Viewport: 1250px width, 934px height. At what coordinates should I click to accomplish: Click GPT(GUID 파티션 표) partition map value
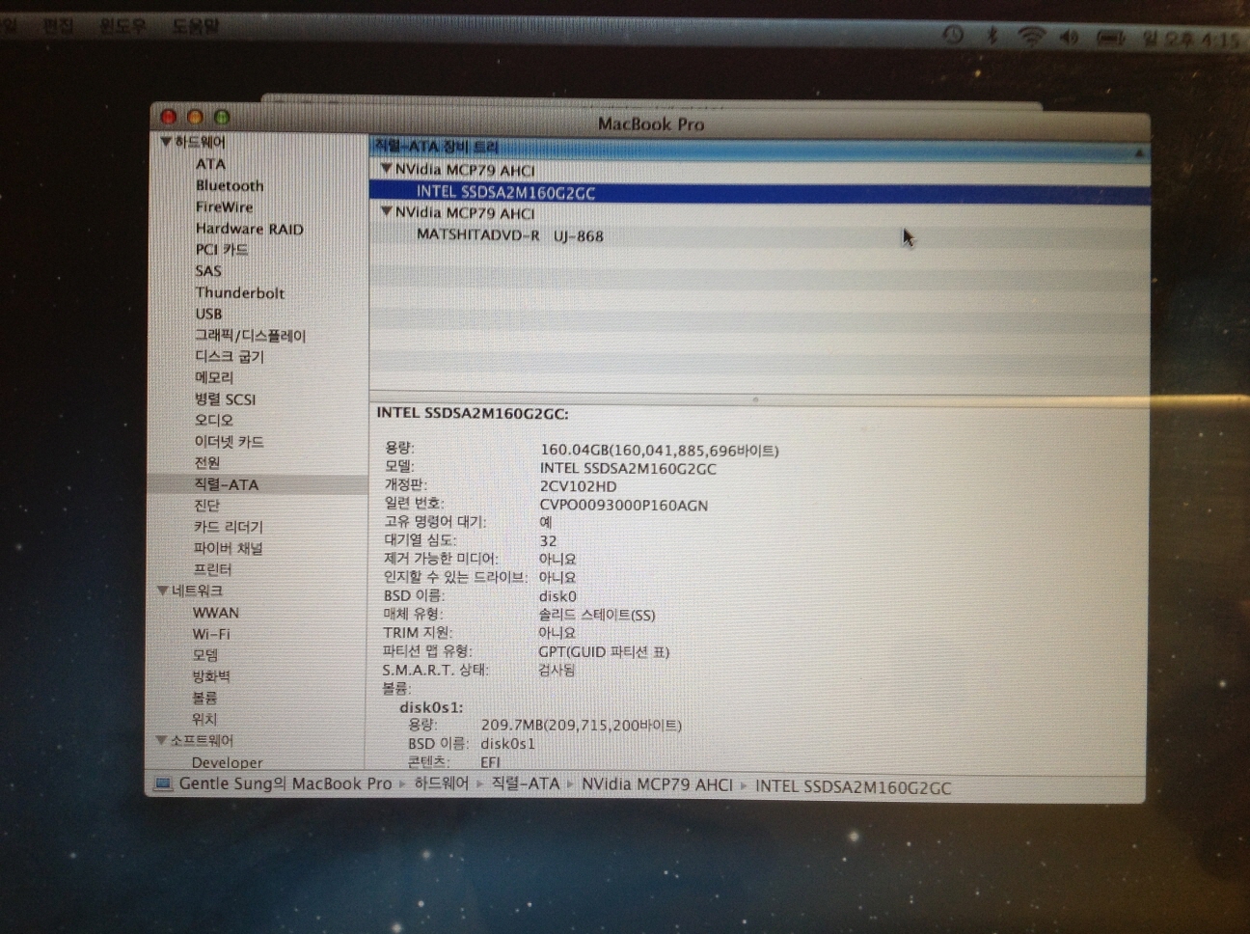604,651
